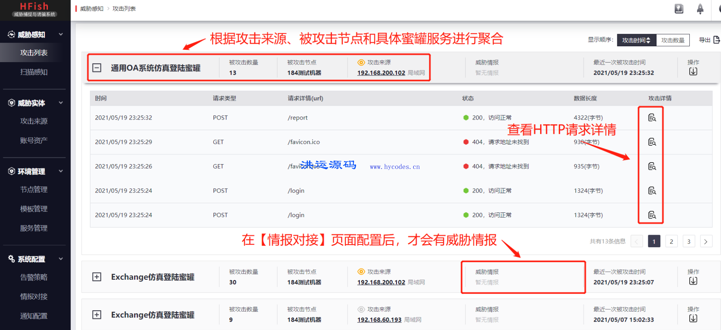
Task: Go to pagination page 2
Action: pos(671,241)
